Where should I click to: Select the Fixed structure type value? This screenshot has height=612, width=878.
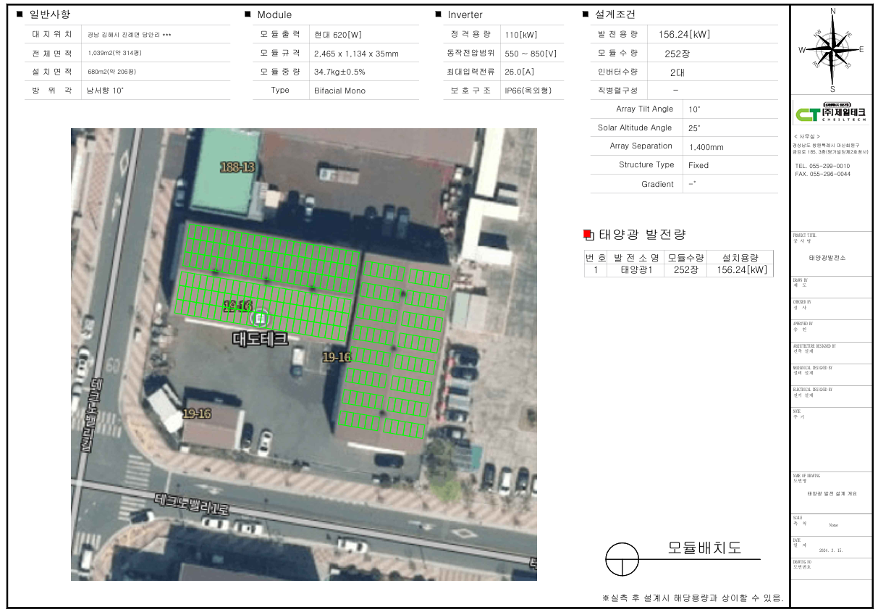[698, 165]
